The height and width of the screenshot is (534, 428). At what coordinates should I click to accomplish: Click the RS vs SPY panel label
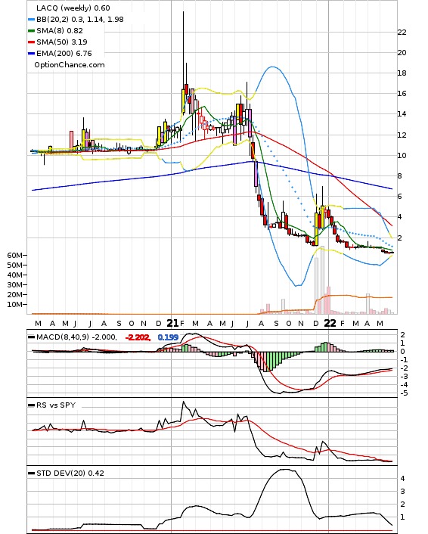point(56,405)
